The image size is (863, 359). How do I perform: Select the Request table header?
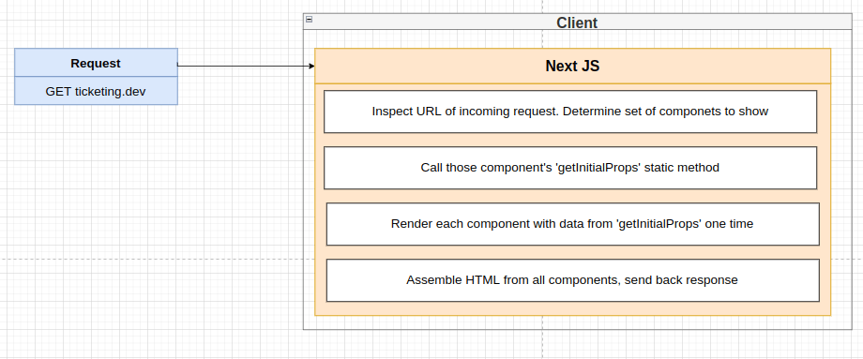pyautogui.click(x=96, y=63)
